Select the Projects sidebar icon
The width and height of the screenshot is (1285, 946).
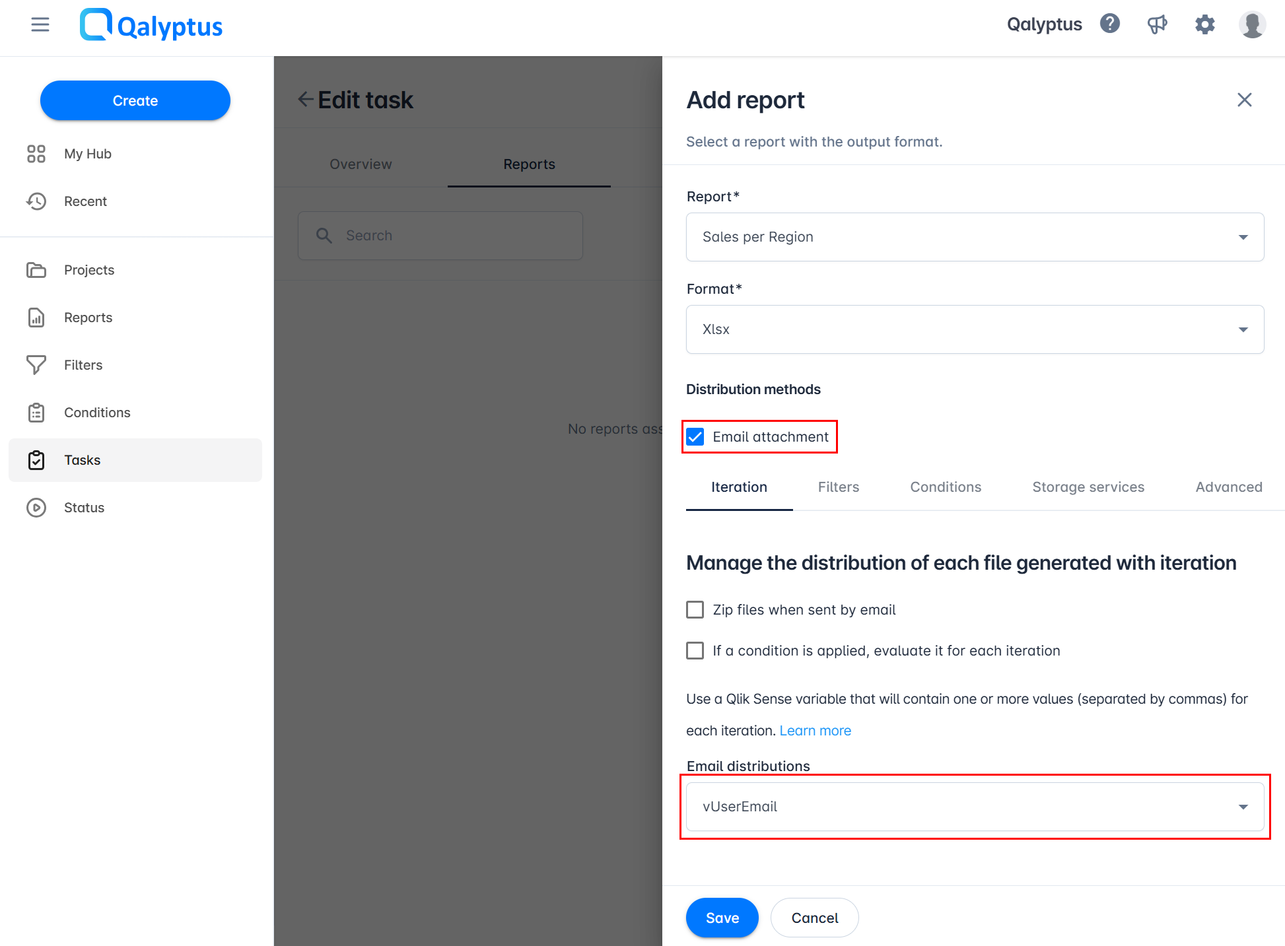click(36, 269)
